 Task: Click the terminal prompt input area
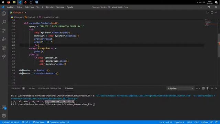93,104
